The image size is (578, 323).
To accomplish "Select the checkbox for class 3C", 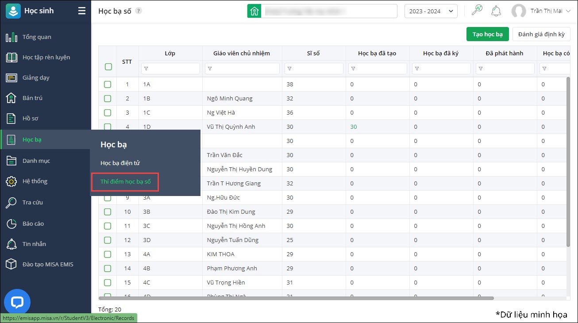I will (x=108, y=226).
